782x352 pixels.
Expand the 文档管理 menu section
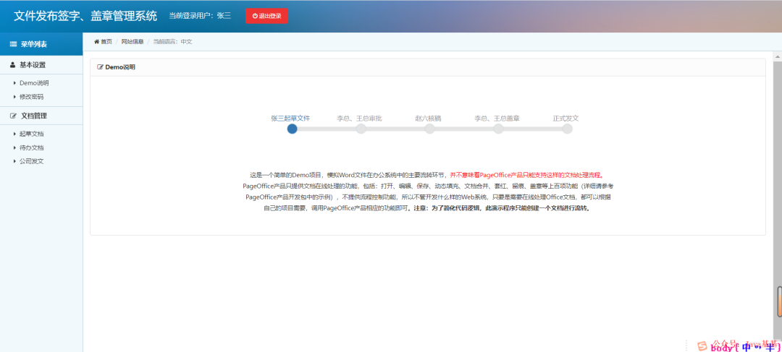coord(41,116)
